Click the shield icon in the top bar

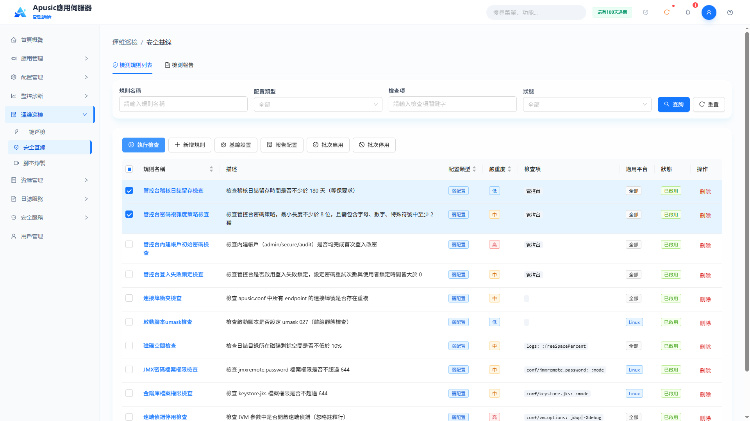click(x=646, y=12)
